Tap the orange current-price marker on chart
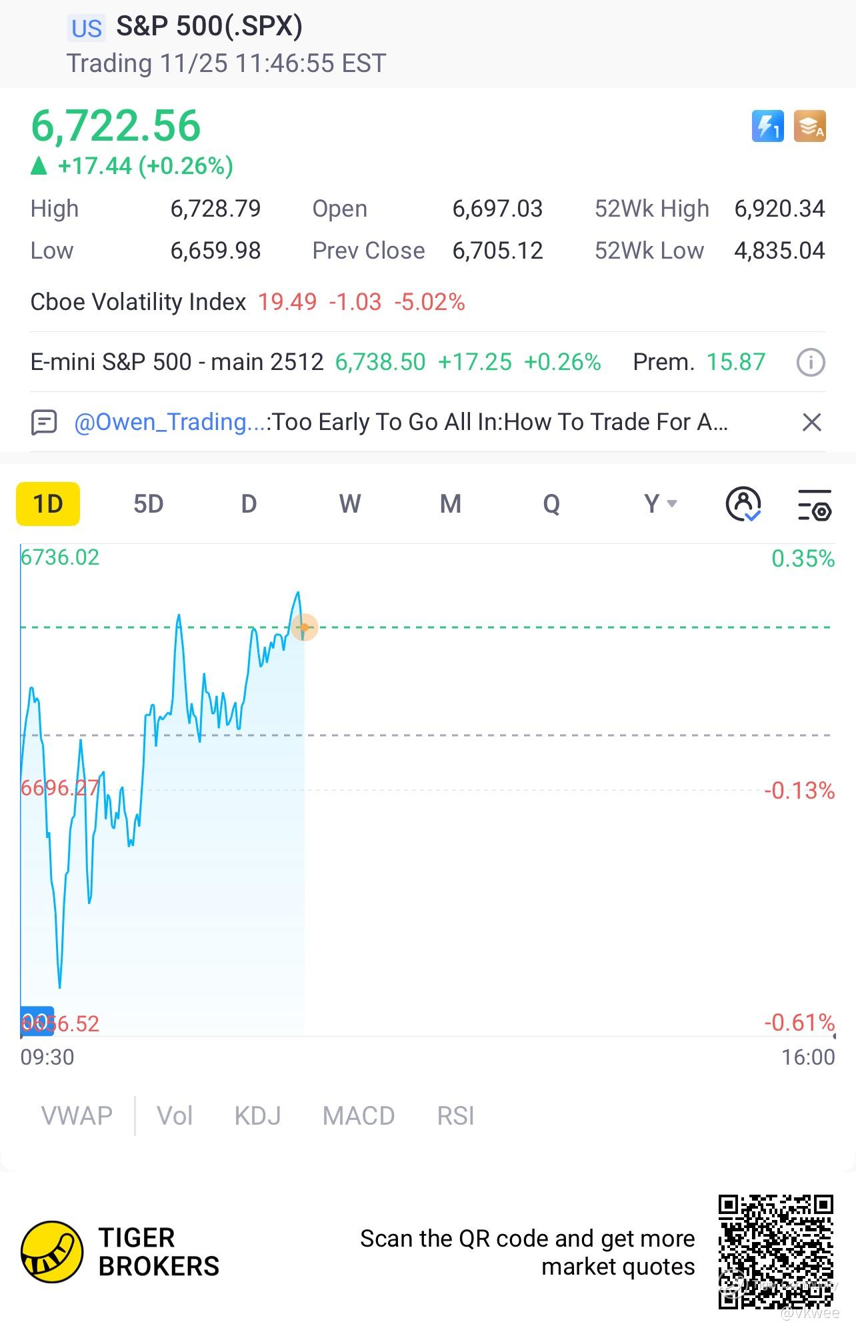This screenshot has height=1332, width=856. [x=305, y=627]
